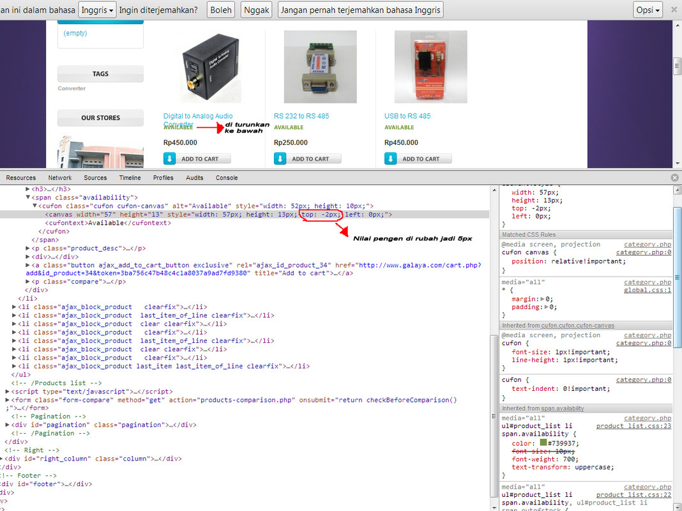Viewport: 682px width, 511px height.
Task: Click the Boleh translate button
Action: pyautogui.click(x=221, y=10)
